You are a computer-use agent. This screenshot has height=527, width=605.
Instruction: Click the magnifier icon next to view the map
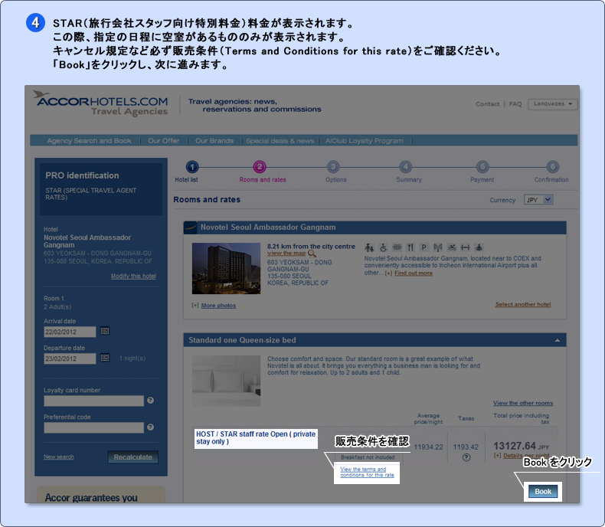click(312, 254)
